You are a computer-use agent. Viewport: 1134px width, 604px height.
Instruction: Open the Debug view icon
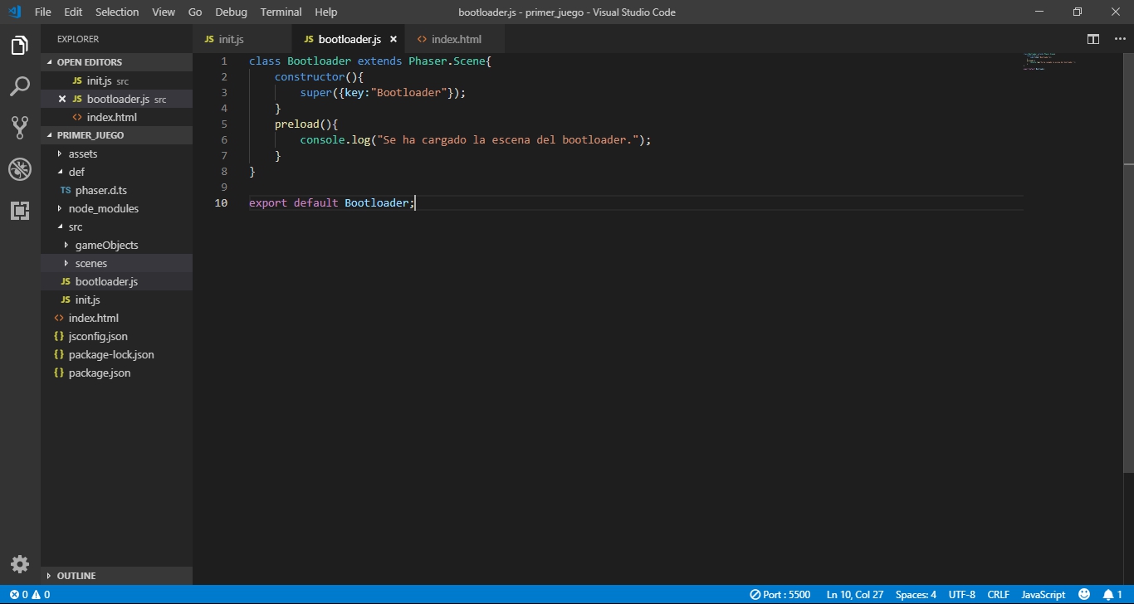20,169
